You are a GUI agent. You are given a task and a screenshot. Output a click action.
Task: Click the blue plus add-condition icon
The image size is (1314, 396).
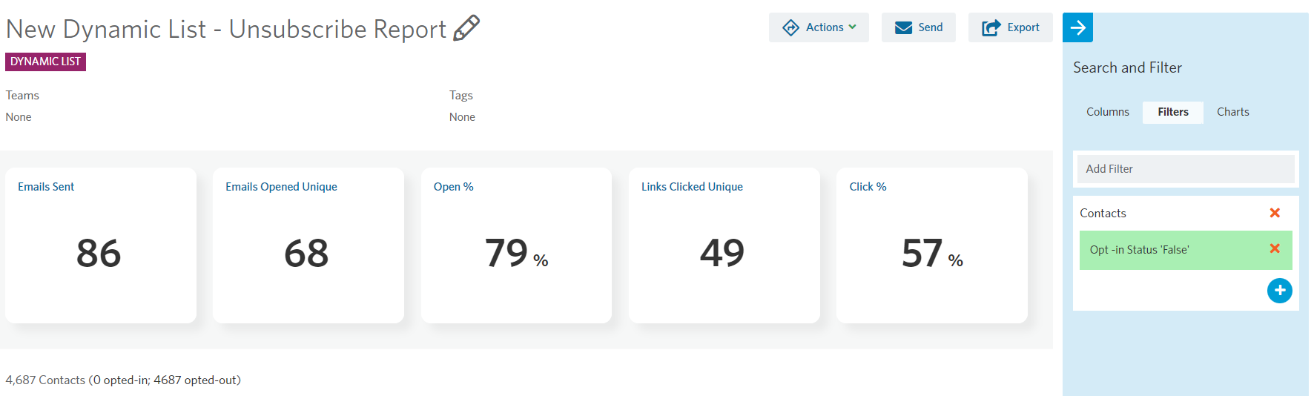1279,291
